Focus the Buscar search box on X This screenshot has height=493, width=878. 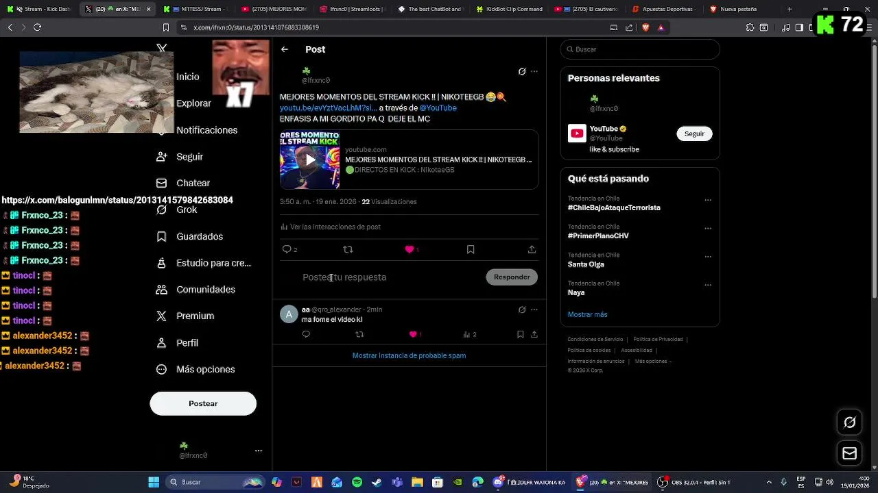[x=640, y=49]
